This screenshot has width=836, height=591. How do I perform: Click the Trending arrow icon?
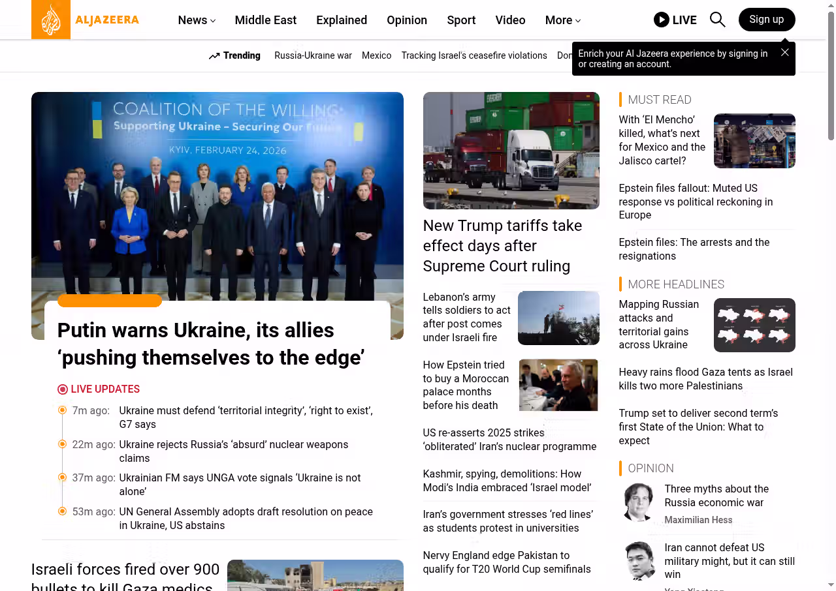click(x=214, y=56)
